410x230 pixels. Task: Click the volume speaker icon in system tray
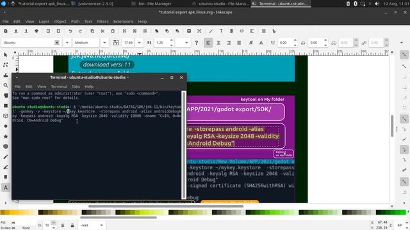[377, 4]
